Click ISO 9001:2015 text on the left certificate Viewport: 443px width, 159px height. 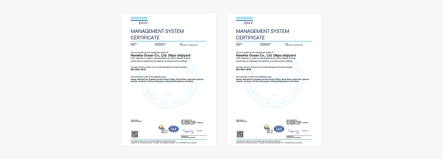coord(138,69)
